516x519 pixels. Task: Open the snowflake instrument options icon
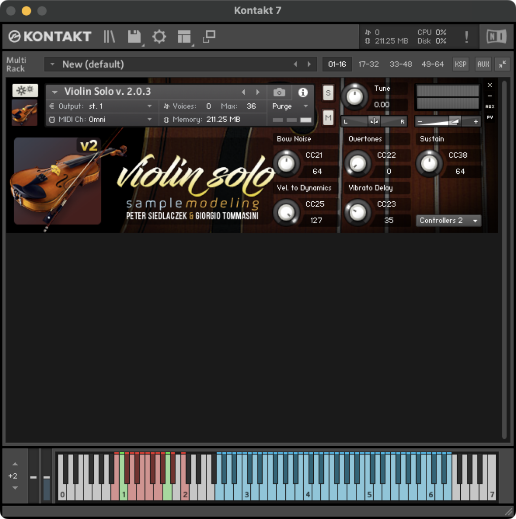pos(25,90)
